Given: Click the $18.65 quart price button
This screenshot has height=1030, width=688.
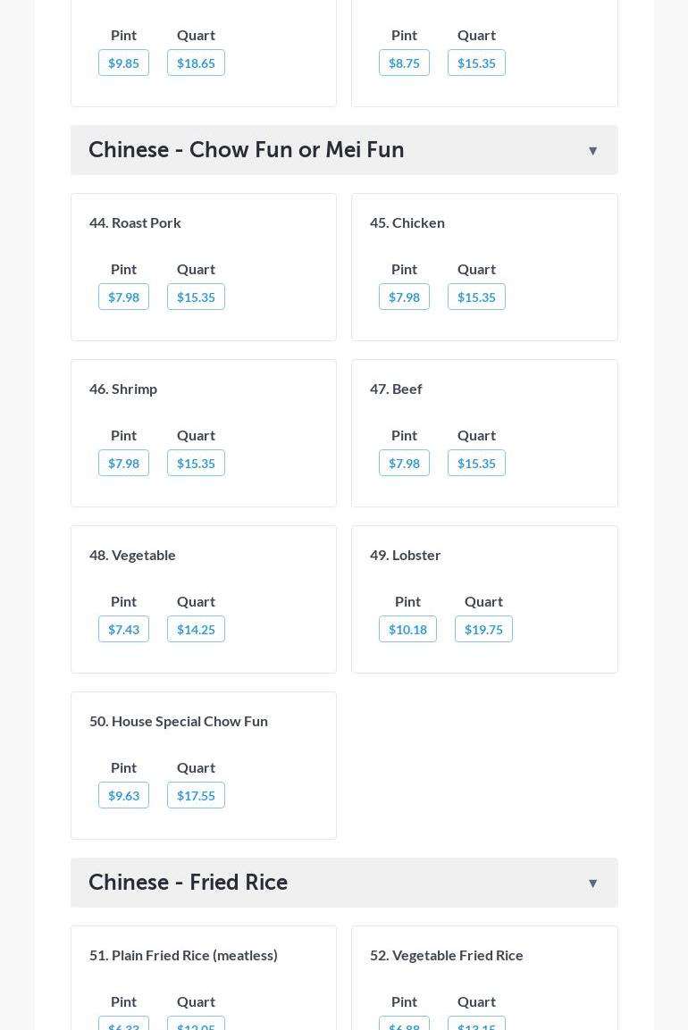Looking at the screenshot, I should tap(196, 63).
